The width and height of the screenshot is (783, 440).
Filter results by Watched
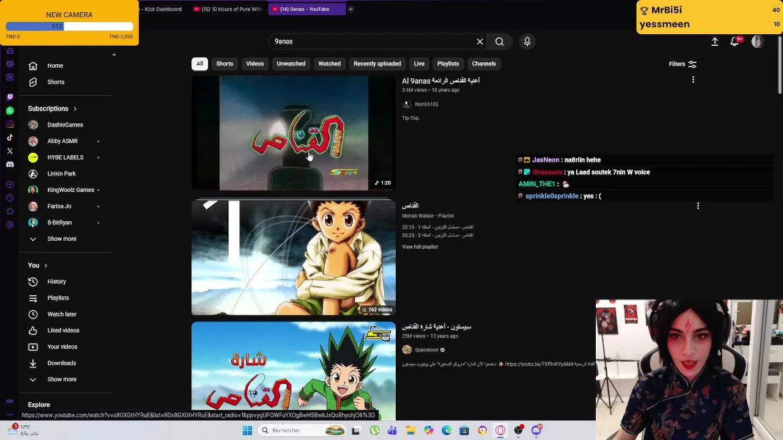[x=329, y=64]
